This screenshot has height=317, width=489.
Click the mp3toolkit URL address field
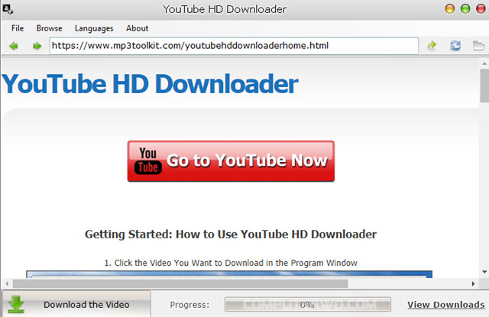[x=234, y=46]
